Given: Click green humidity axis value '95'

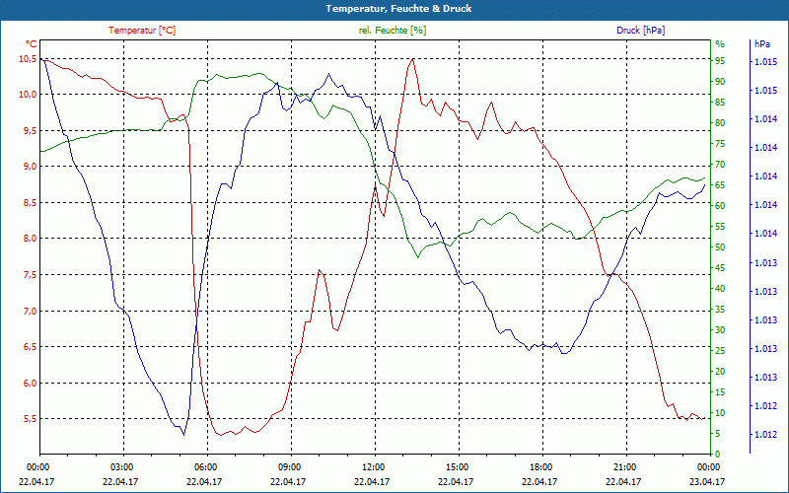Looking at the screenshot, I should [x=720, y=61].
